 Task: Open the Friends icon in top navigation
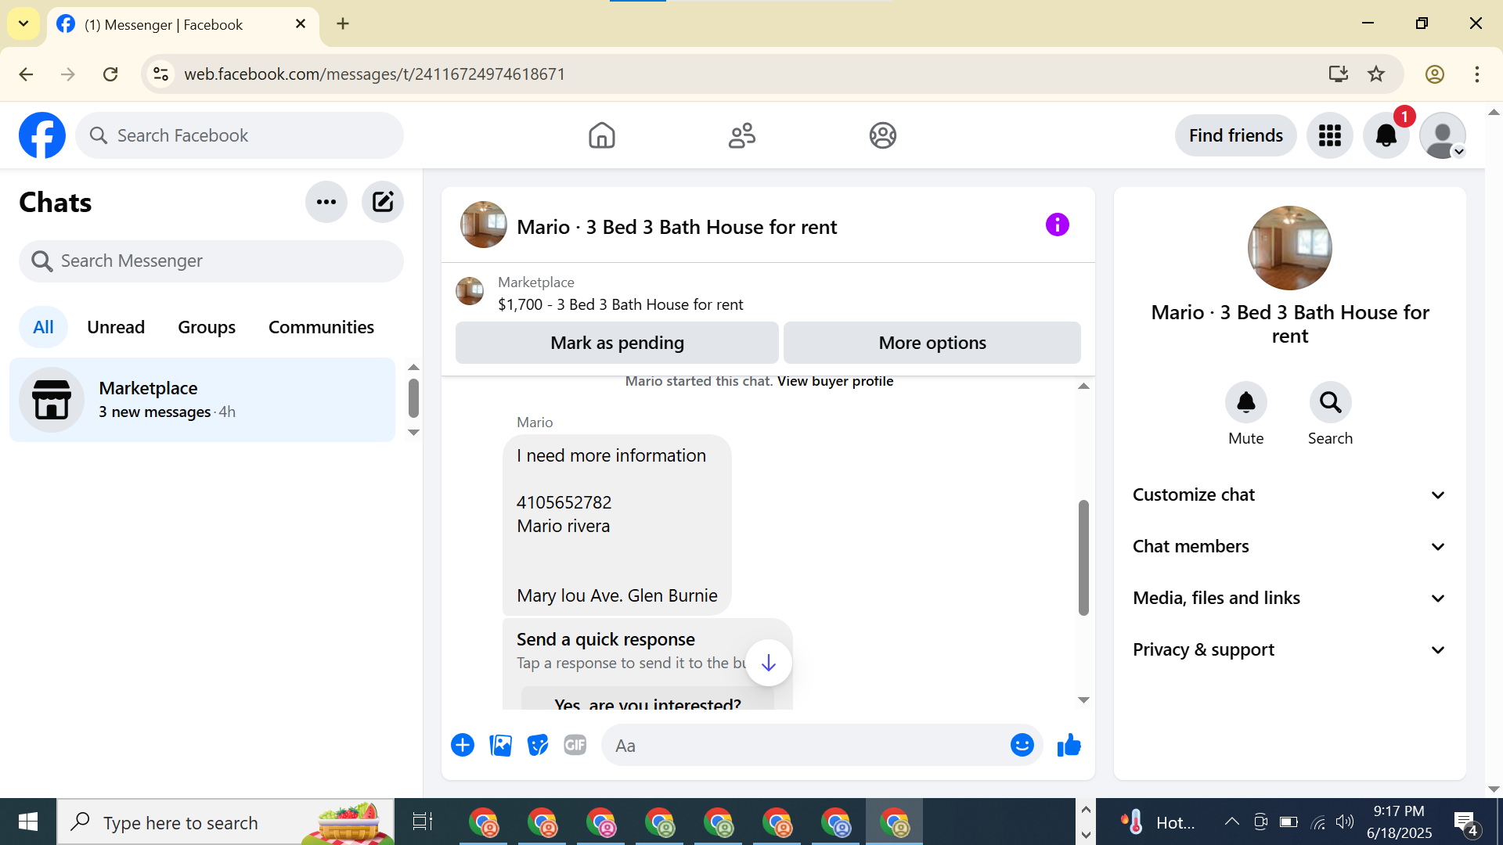[x=741, y=135]
